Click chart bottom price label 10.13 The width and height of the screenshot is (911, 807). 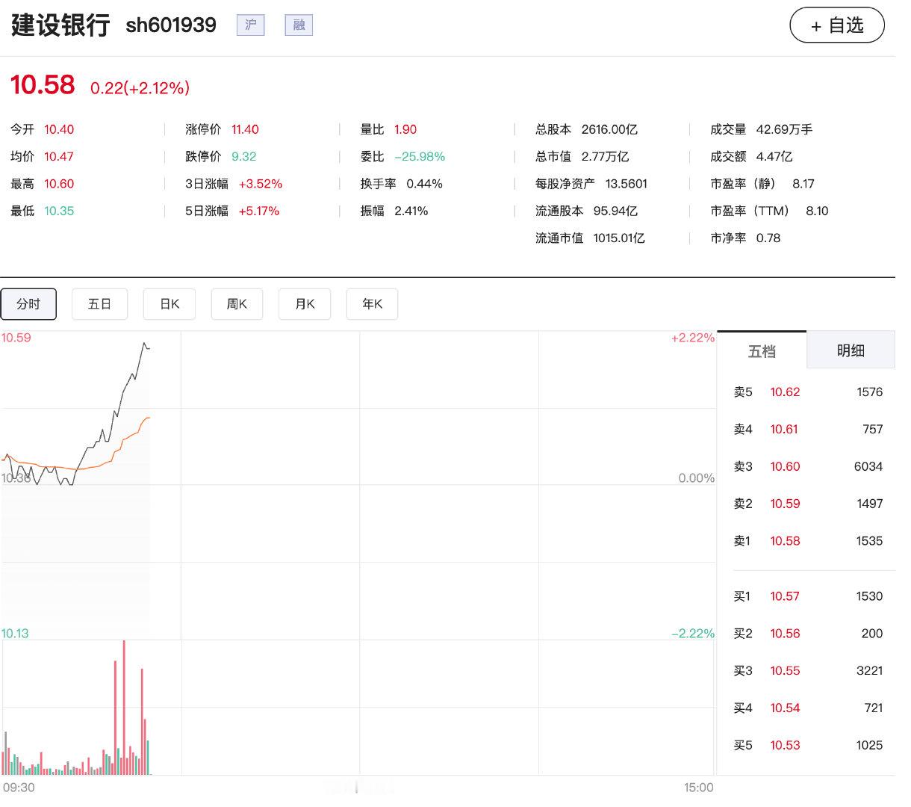15,634
